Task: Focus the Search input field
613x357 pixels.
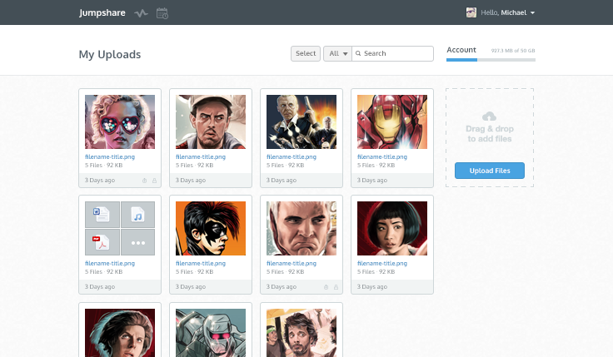Action: click(393, 53)
